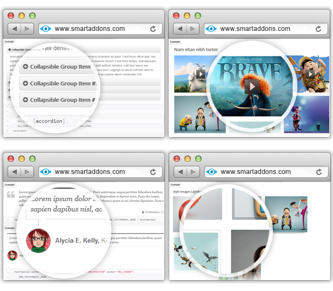Click back arrow in testimonial browser window
The image size is (333, 291).
pyautogui.click(x=15, y=172)
